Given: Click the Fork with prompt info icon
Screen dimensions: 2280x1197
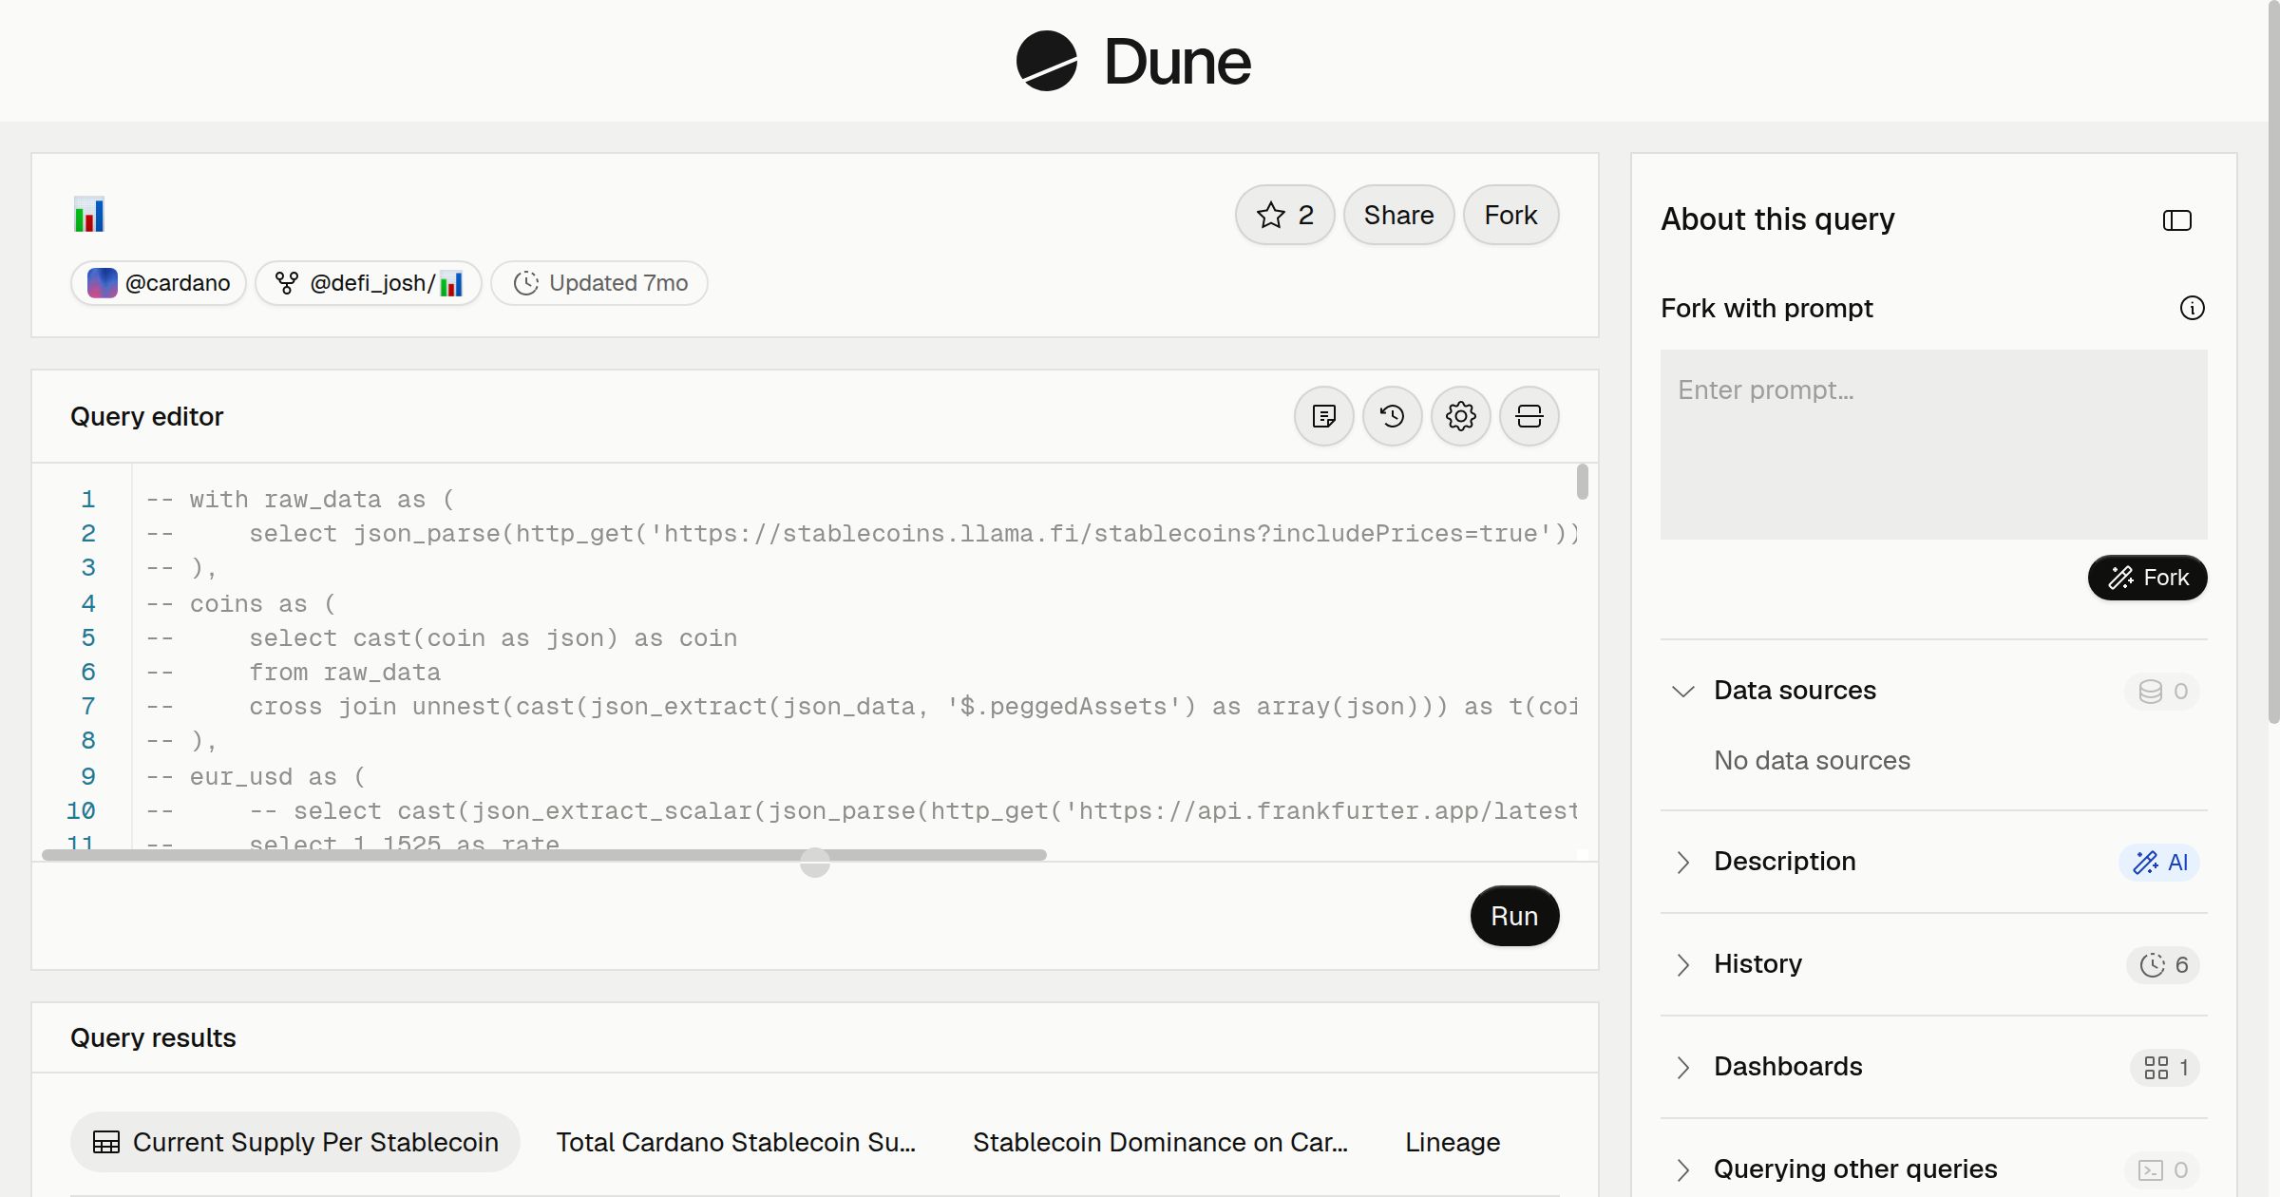Looking at the screenshot, I should (x=2192, y=308).
